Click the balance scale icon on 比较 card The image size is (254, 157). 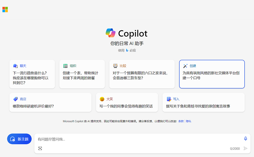[x=115, y=66]
